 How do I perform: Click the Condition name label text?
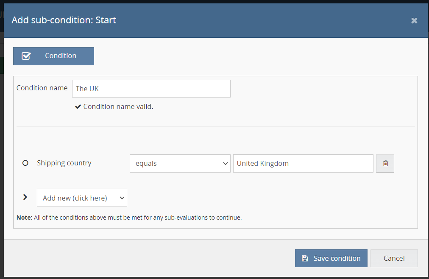[42, 88]
